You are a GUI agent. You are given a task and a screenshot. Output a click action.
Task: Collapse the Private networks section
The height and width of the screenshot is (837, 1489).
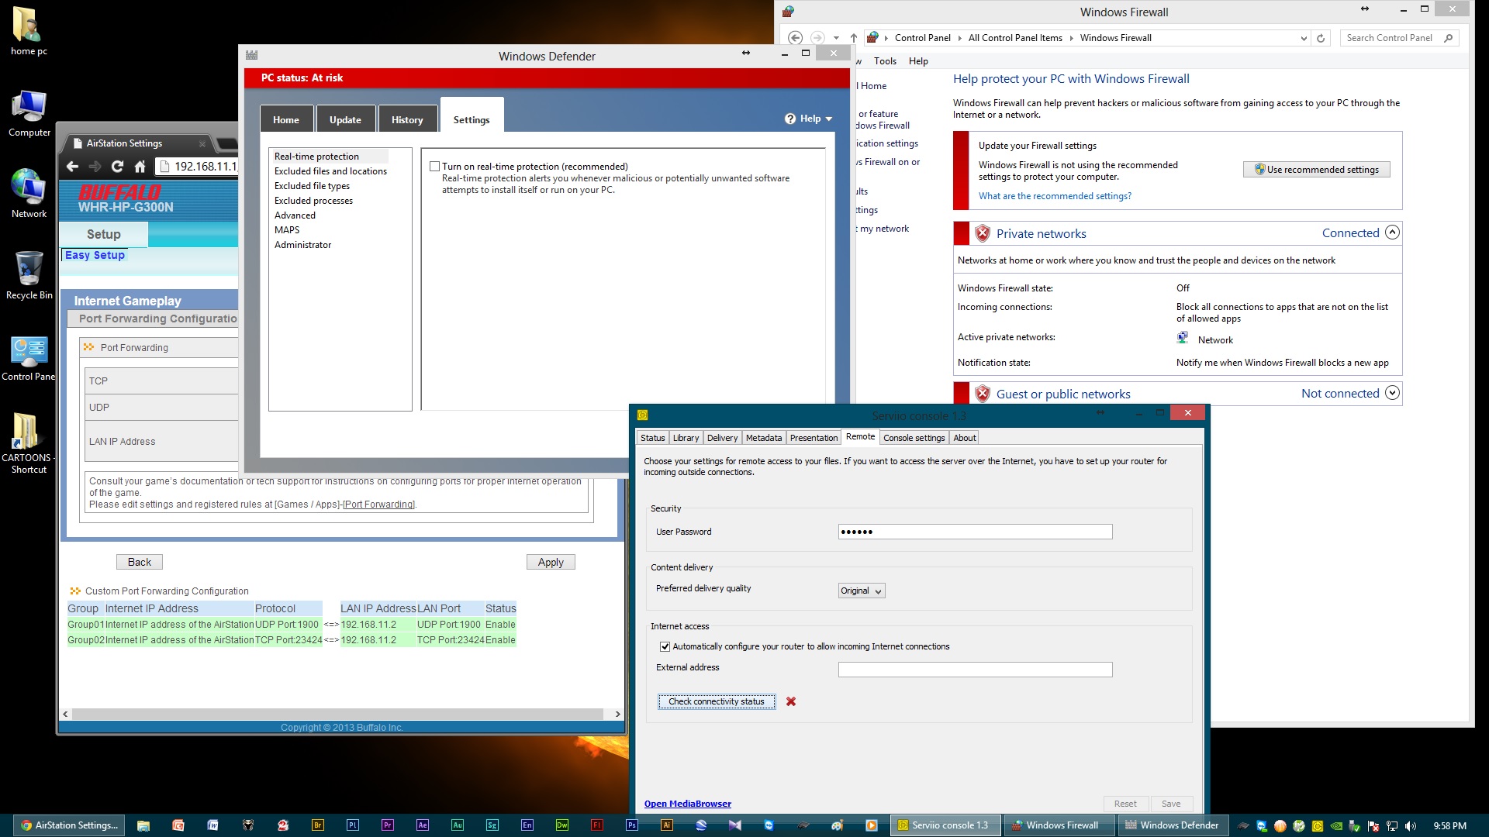[1392, 232]
